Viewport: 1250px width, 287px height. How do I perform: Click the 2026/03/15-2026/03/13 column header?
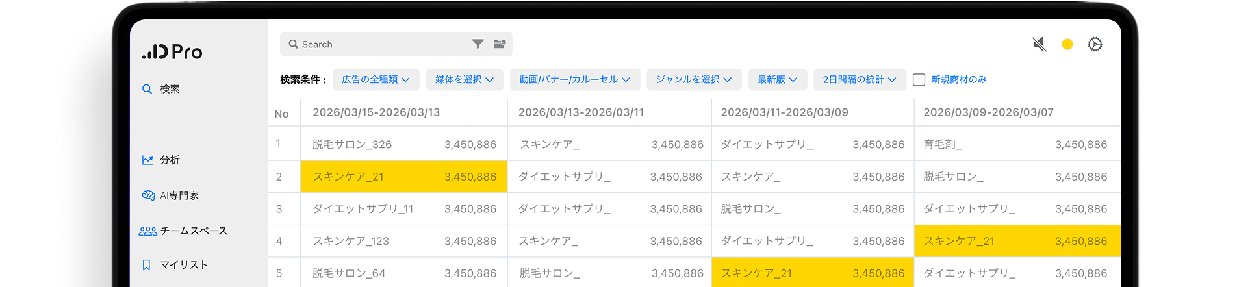pyautogui.click(x=376, y=112)
